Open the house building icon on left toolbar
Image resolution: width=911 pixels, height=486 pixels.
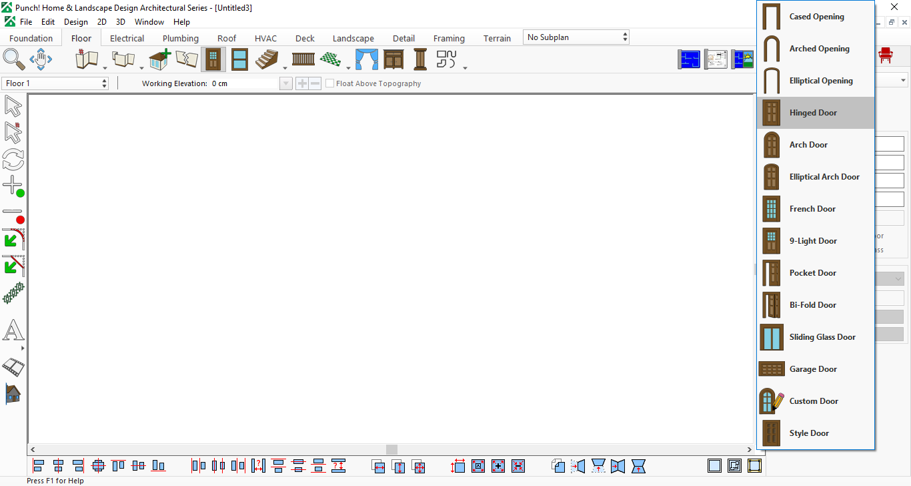(13, 394)
